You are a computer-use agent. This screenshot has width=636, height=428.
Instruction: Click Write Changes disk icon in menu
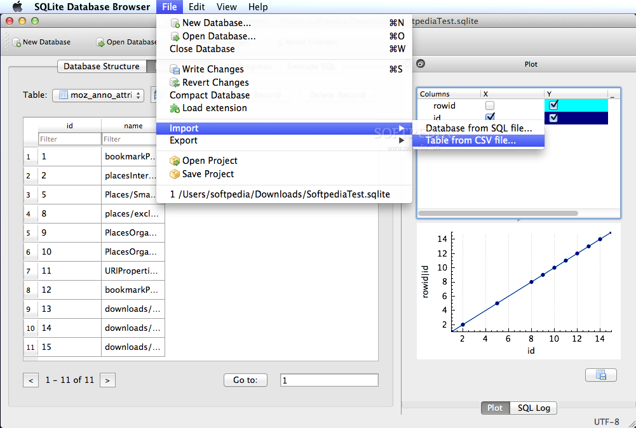coord(175,69)
